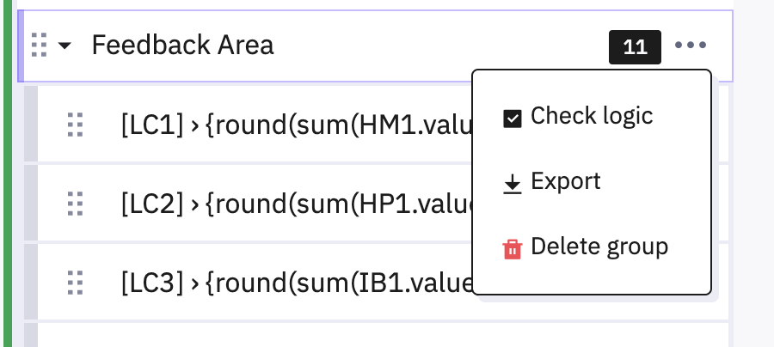Click the Export download arrow icon
This screenshot has width=774, height=347.
click(x=513, y=184)
